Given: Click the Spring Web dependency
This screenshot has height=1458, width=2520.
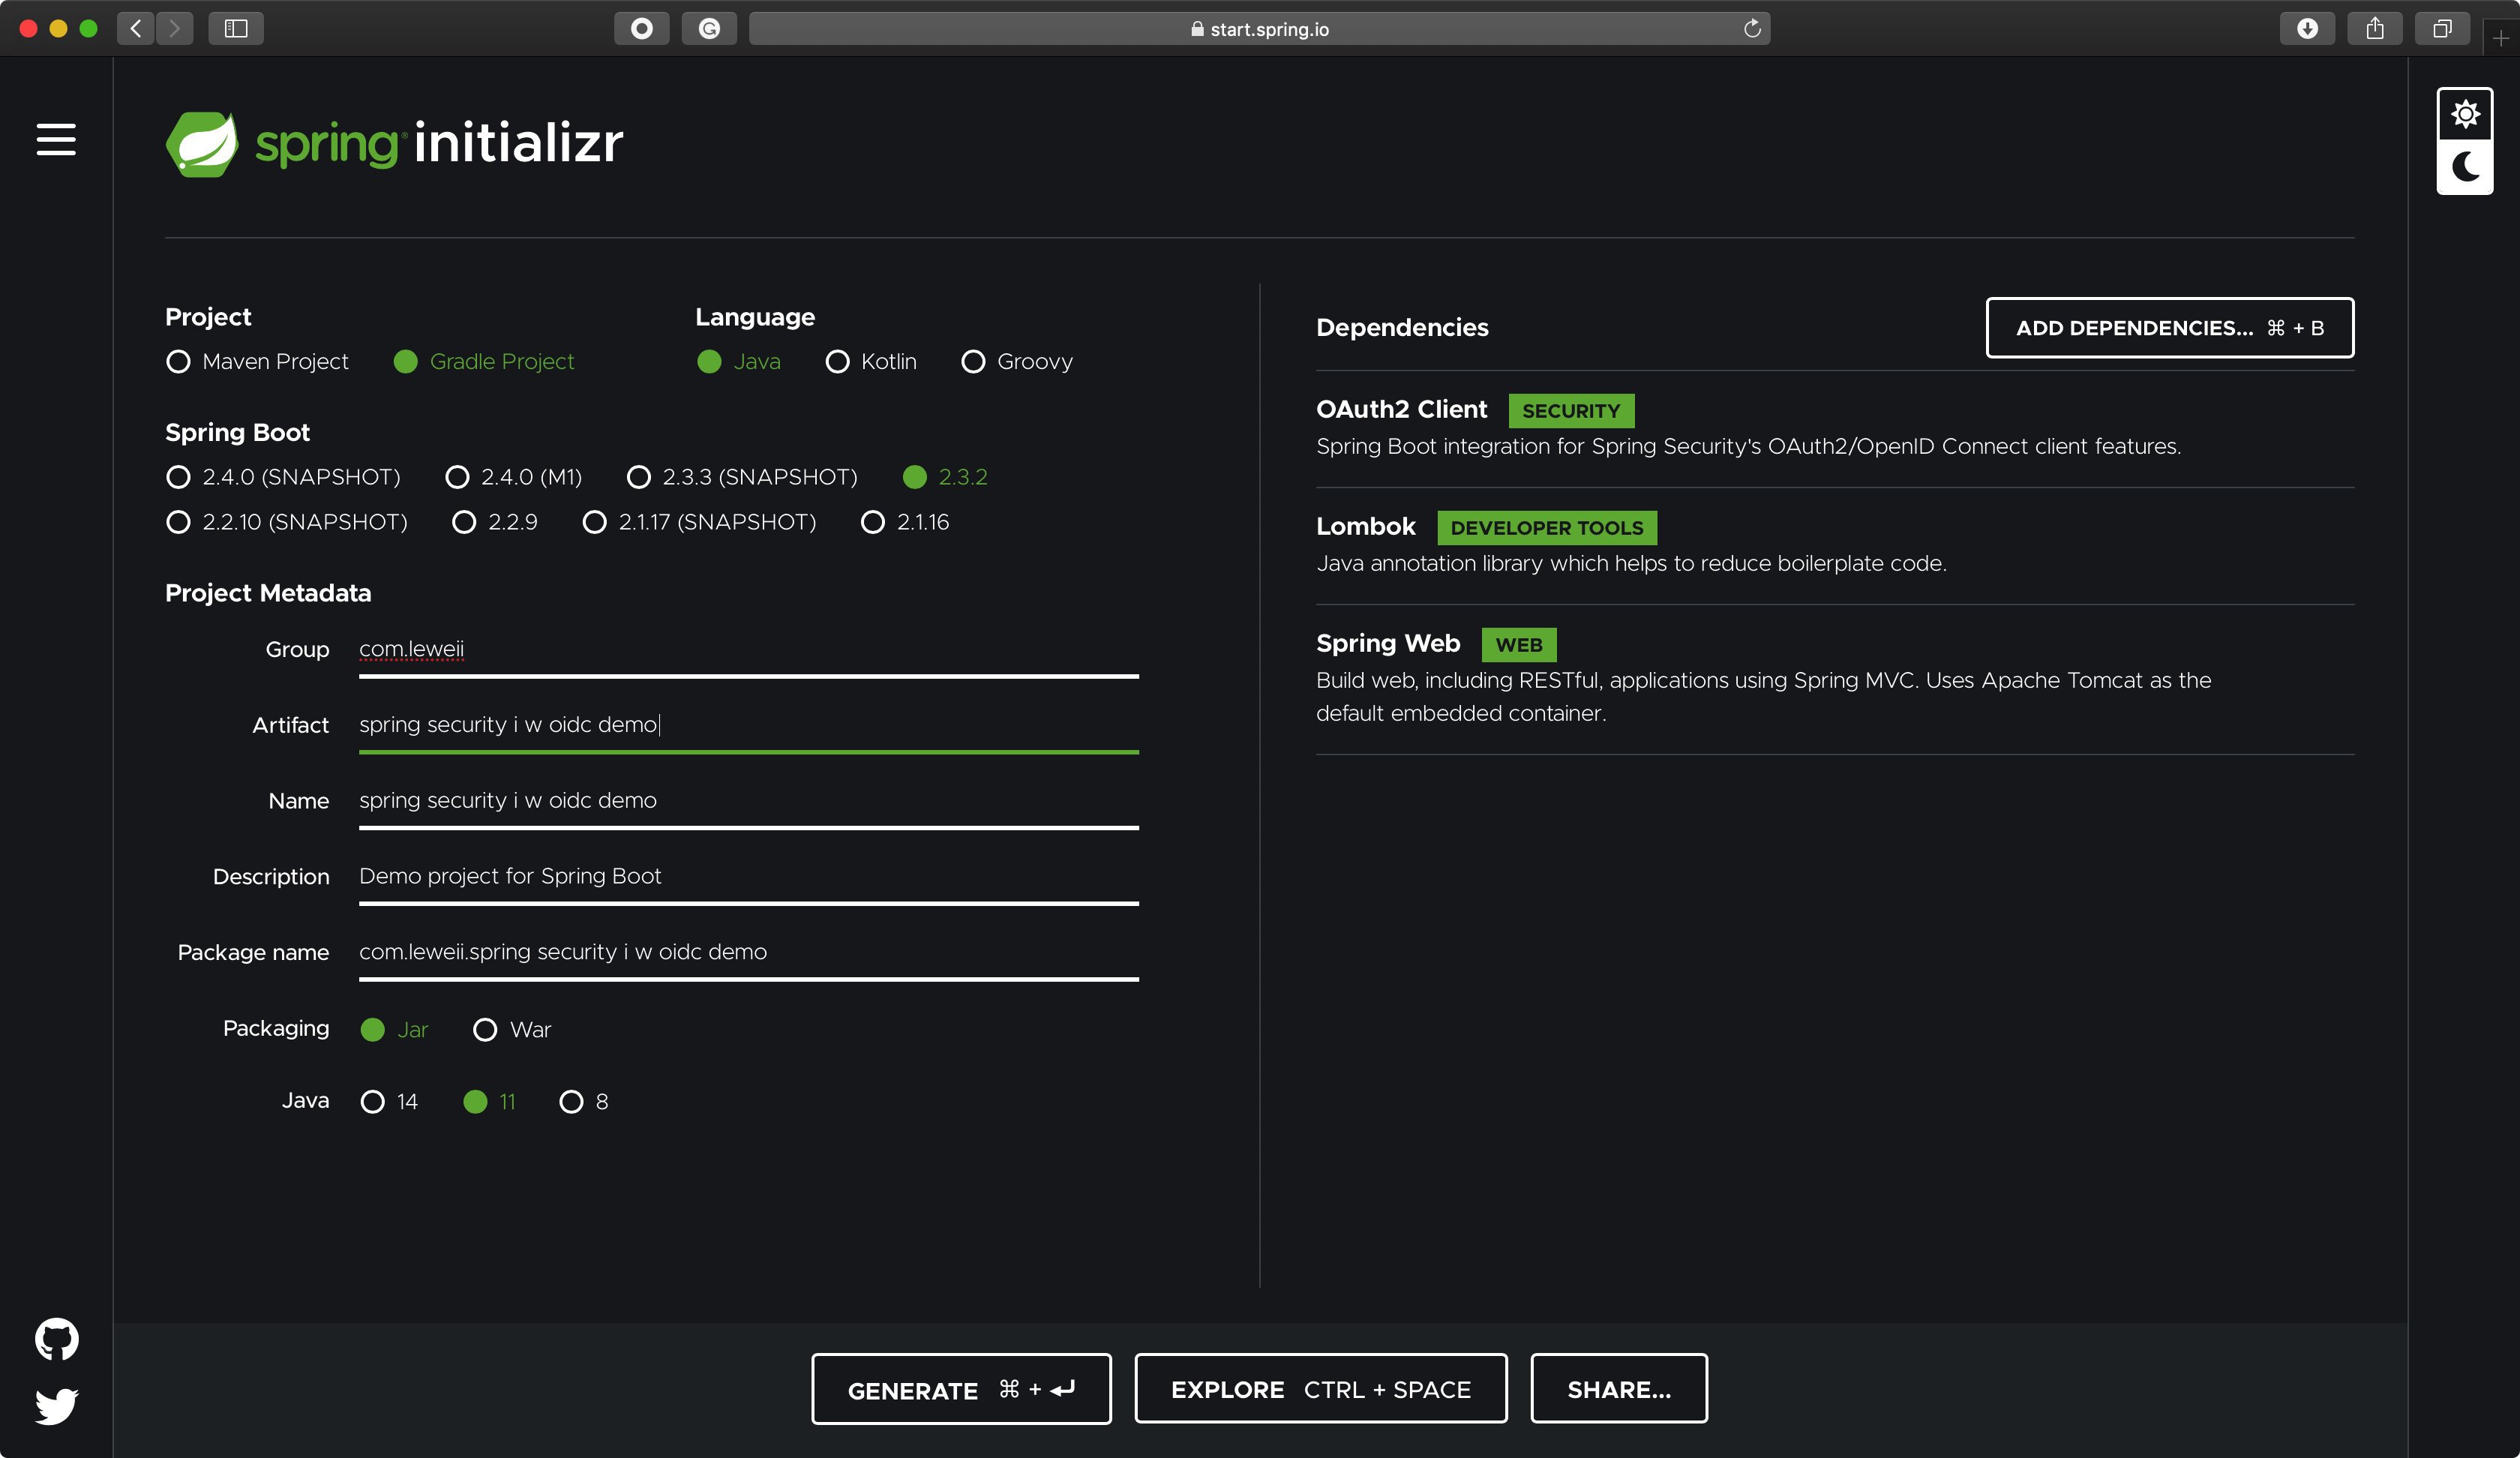Looking at the screenshot, I should tap(1834, 679).
